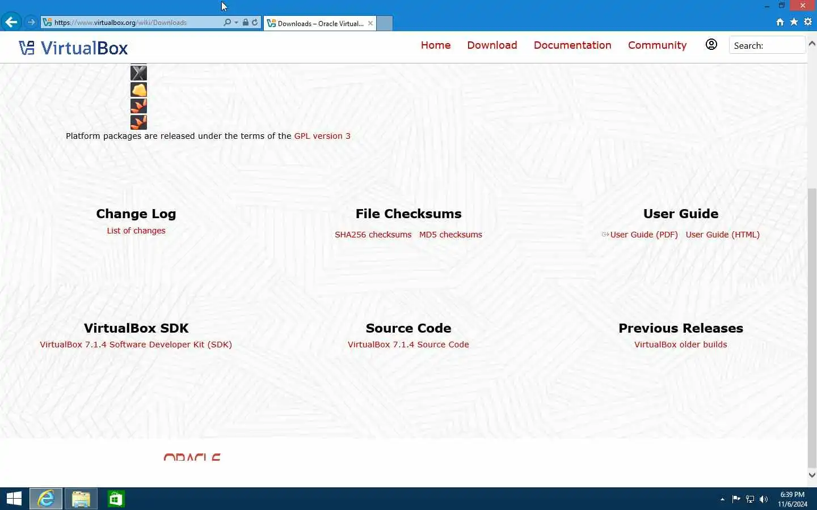Click the browser forward arrow
This screenshot has width=817, height=510.
point(31,22)
